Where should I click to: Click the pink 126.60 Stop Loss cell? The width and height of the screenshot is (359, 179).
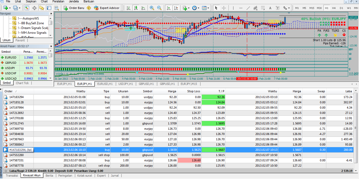[190, 160]
